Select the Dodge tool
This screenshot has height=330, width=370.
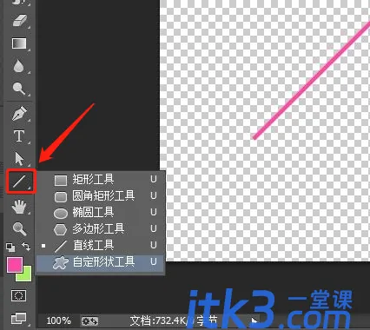coord(19,89)
